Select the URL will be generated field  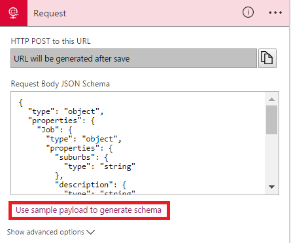click(133, 58)
